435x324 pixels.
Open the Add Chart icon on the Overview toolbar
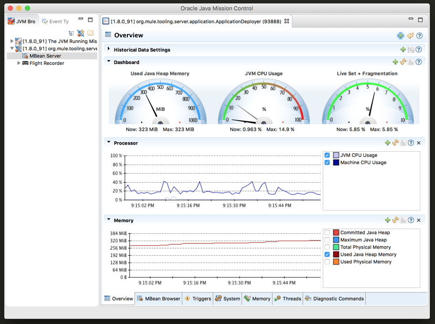[400, 35]
